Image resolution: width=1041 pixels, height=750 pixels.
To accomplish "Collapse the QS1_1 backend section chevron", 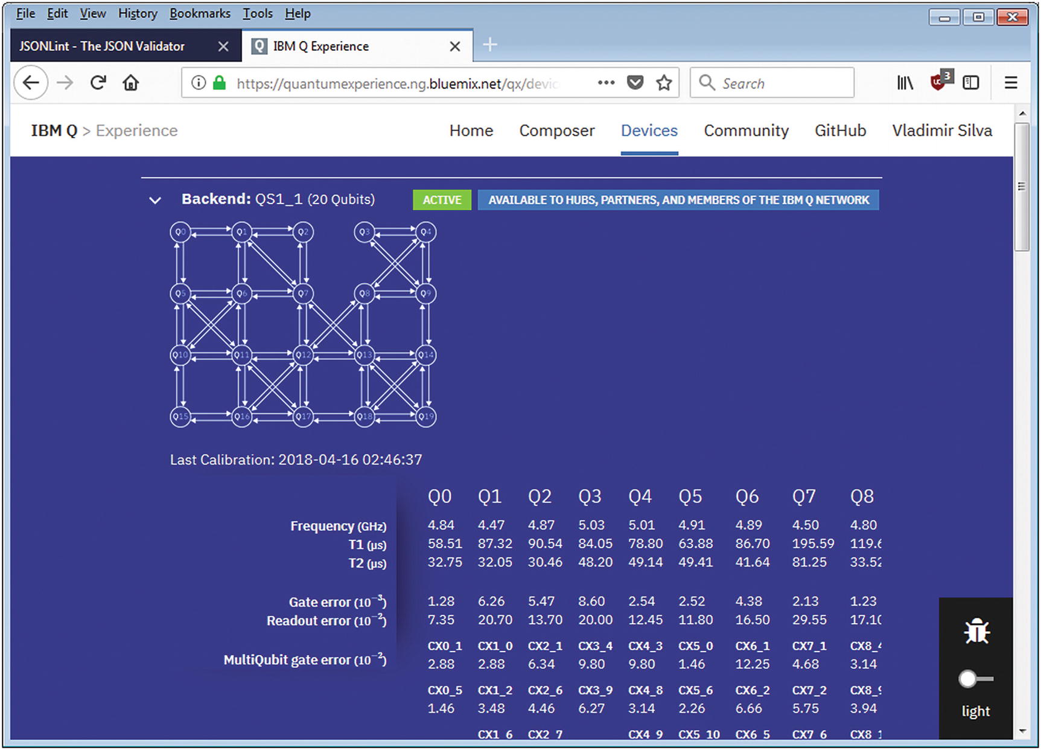I will (155, 200).
